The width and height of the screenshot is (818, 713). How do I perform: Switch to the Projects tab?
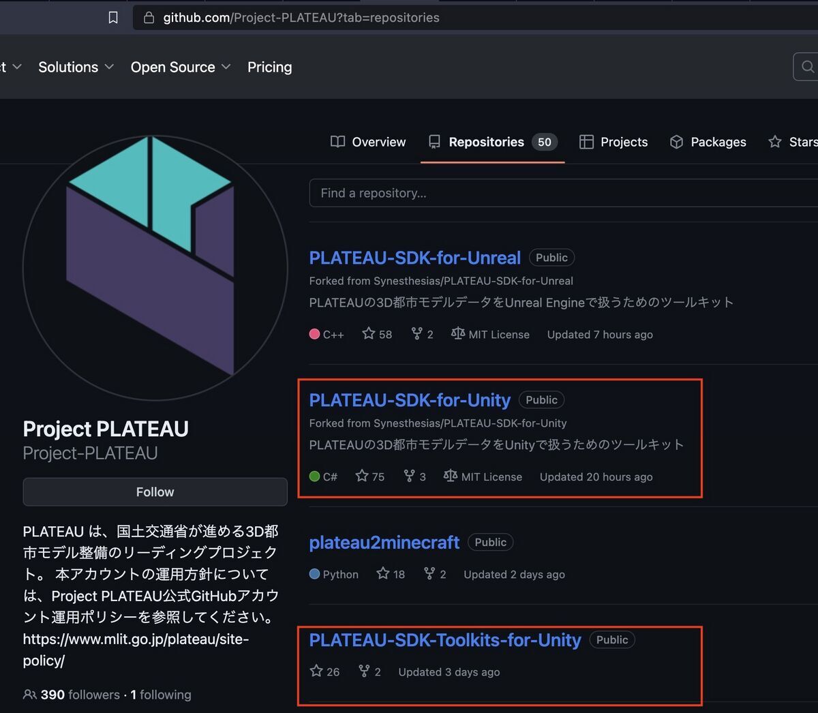pos(613,142)
